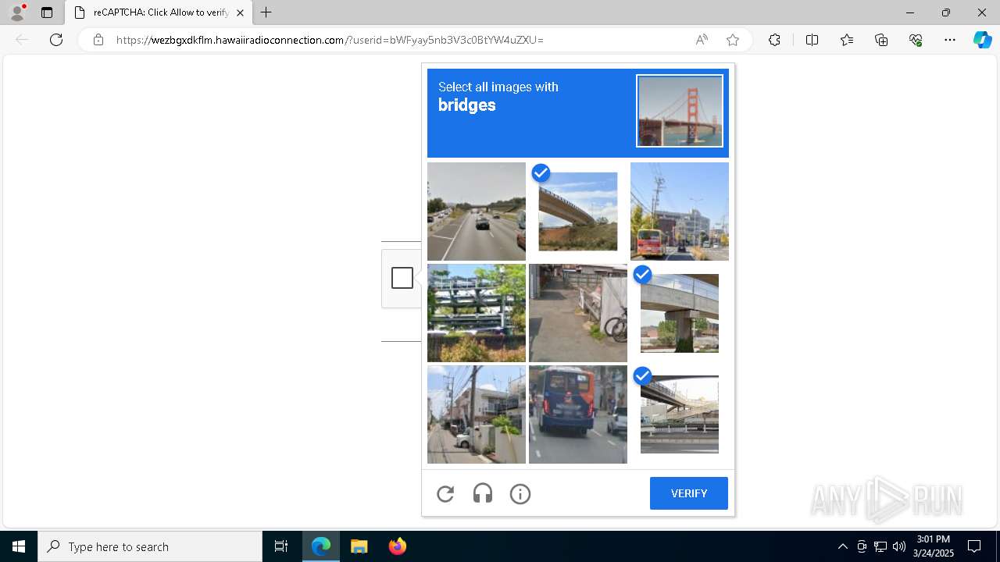Go back to the previous page
Viewport: 1000px width, 562px height.
(x=22, y=40)
